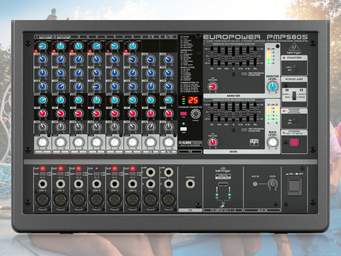This screenshot has height=256, width=341.
Task: Click channel 4 LEVEL knob
Action: point(97,142)
